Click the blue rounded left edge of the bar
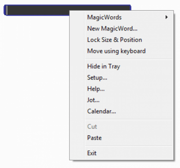 point(5,10)
